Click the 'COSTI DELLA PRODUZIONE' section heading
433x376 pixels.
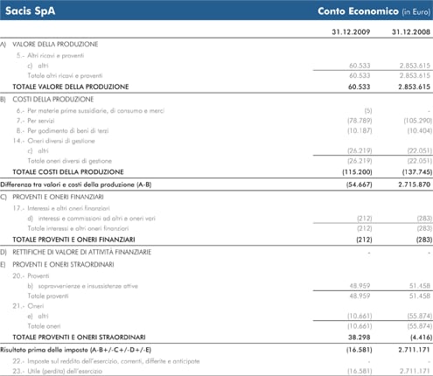[53, 100]
